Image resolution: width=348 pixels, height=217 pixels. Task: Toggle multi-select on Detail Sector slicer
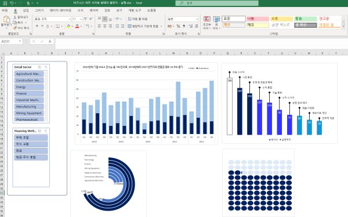point(40,67)
